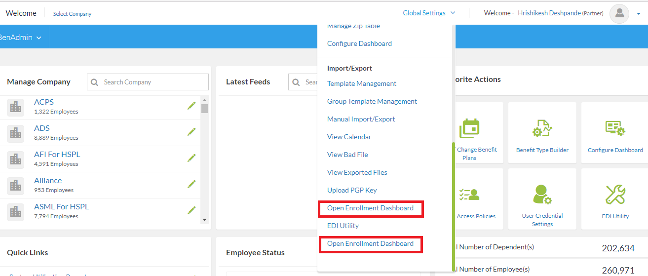The image size is (648, 276).
Task: Click the edit pencil icon for ACPS
Action: click(191, 106)
